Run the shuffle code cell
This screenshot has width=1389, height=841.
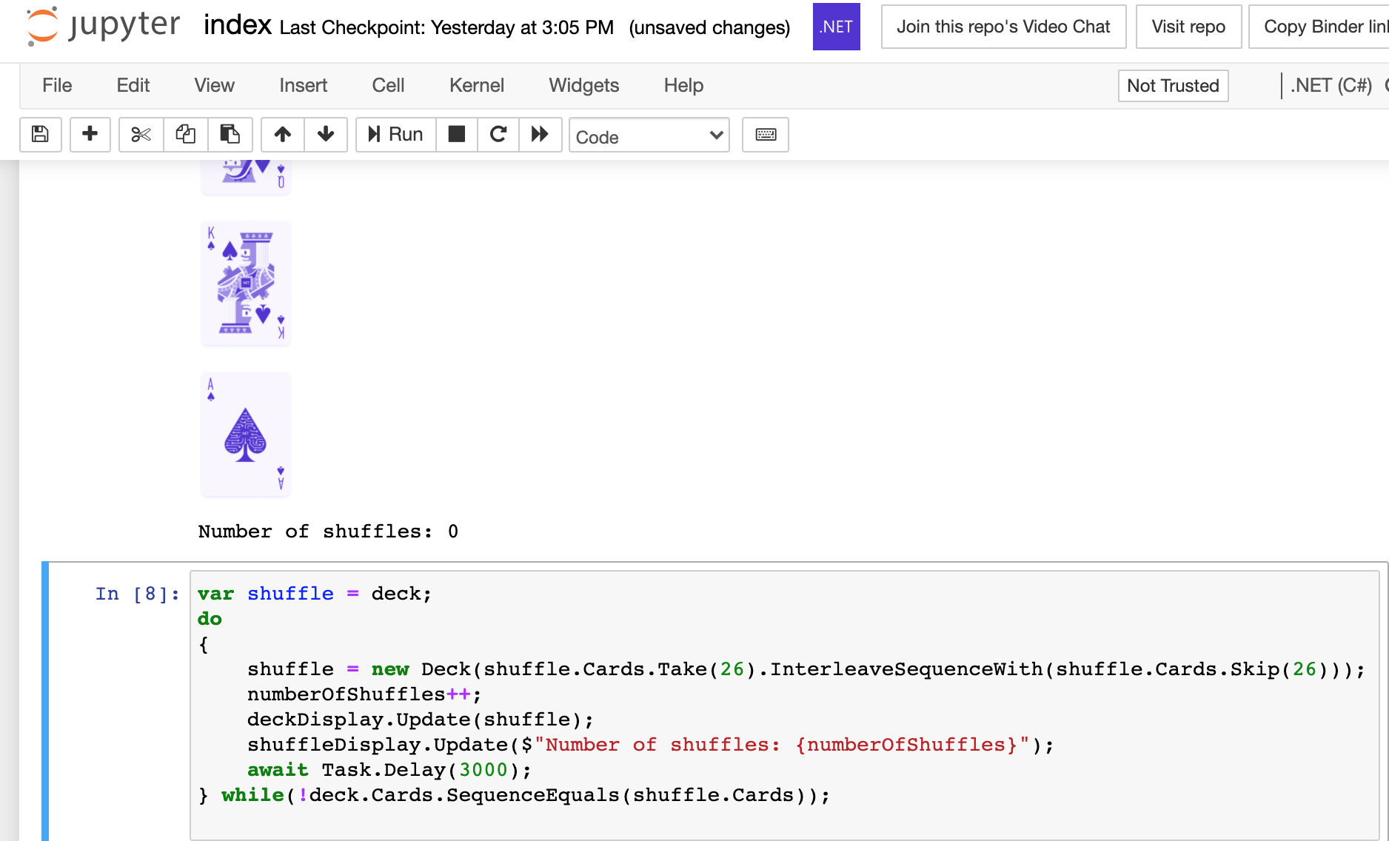(x=395, y=135)
